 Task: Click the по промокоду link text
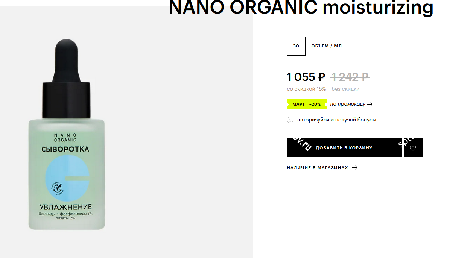(348, 104)
